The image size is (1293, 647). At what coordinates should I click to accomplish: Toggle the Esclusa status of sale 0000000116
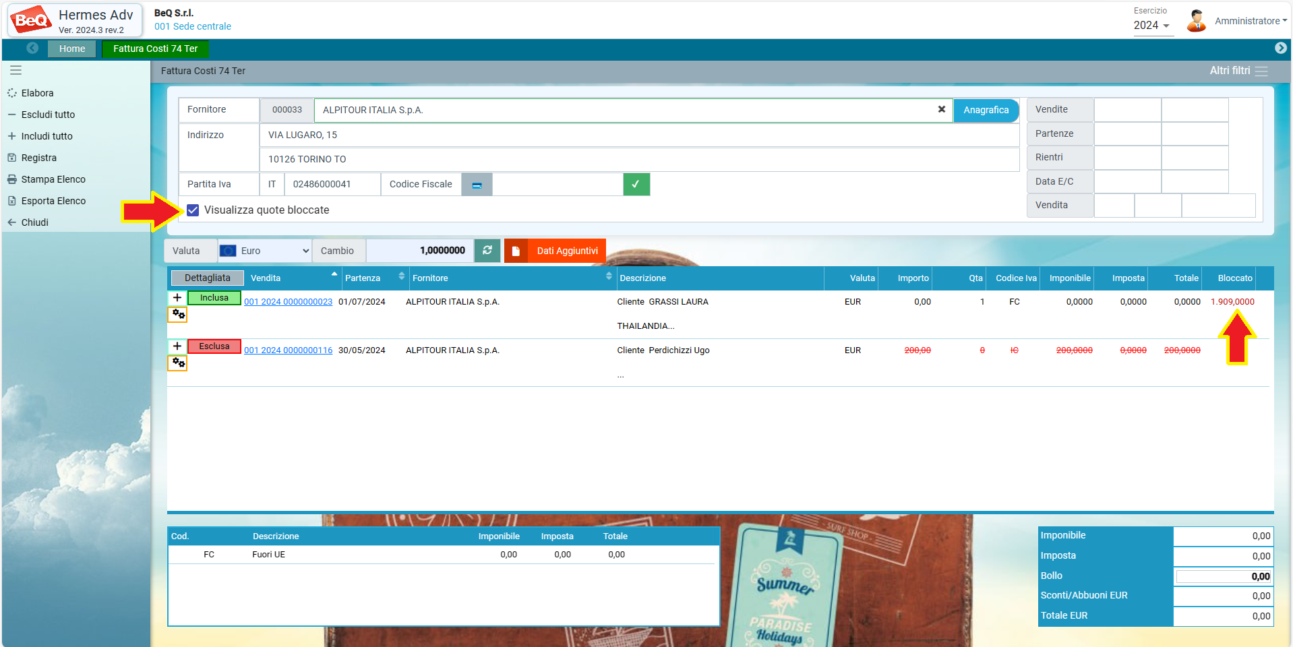[x=214, y=346]
